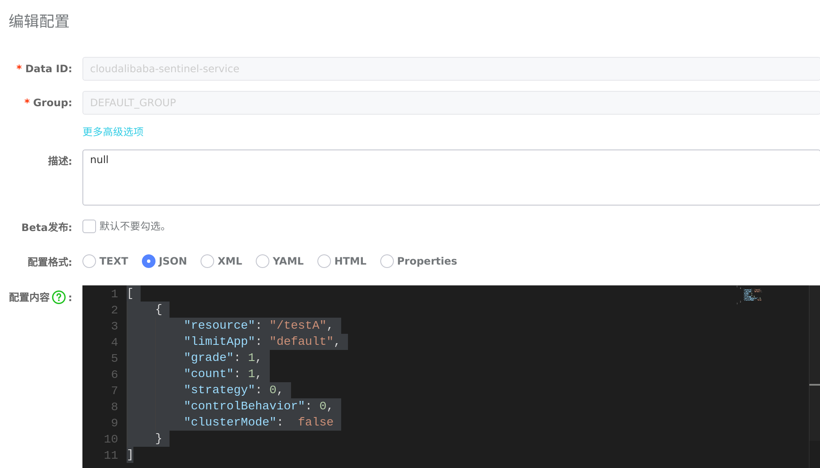820x468 pixels.
Task: Select Properties as config format
Action: click(x=387, y=261)
